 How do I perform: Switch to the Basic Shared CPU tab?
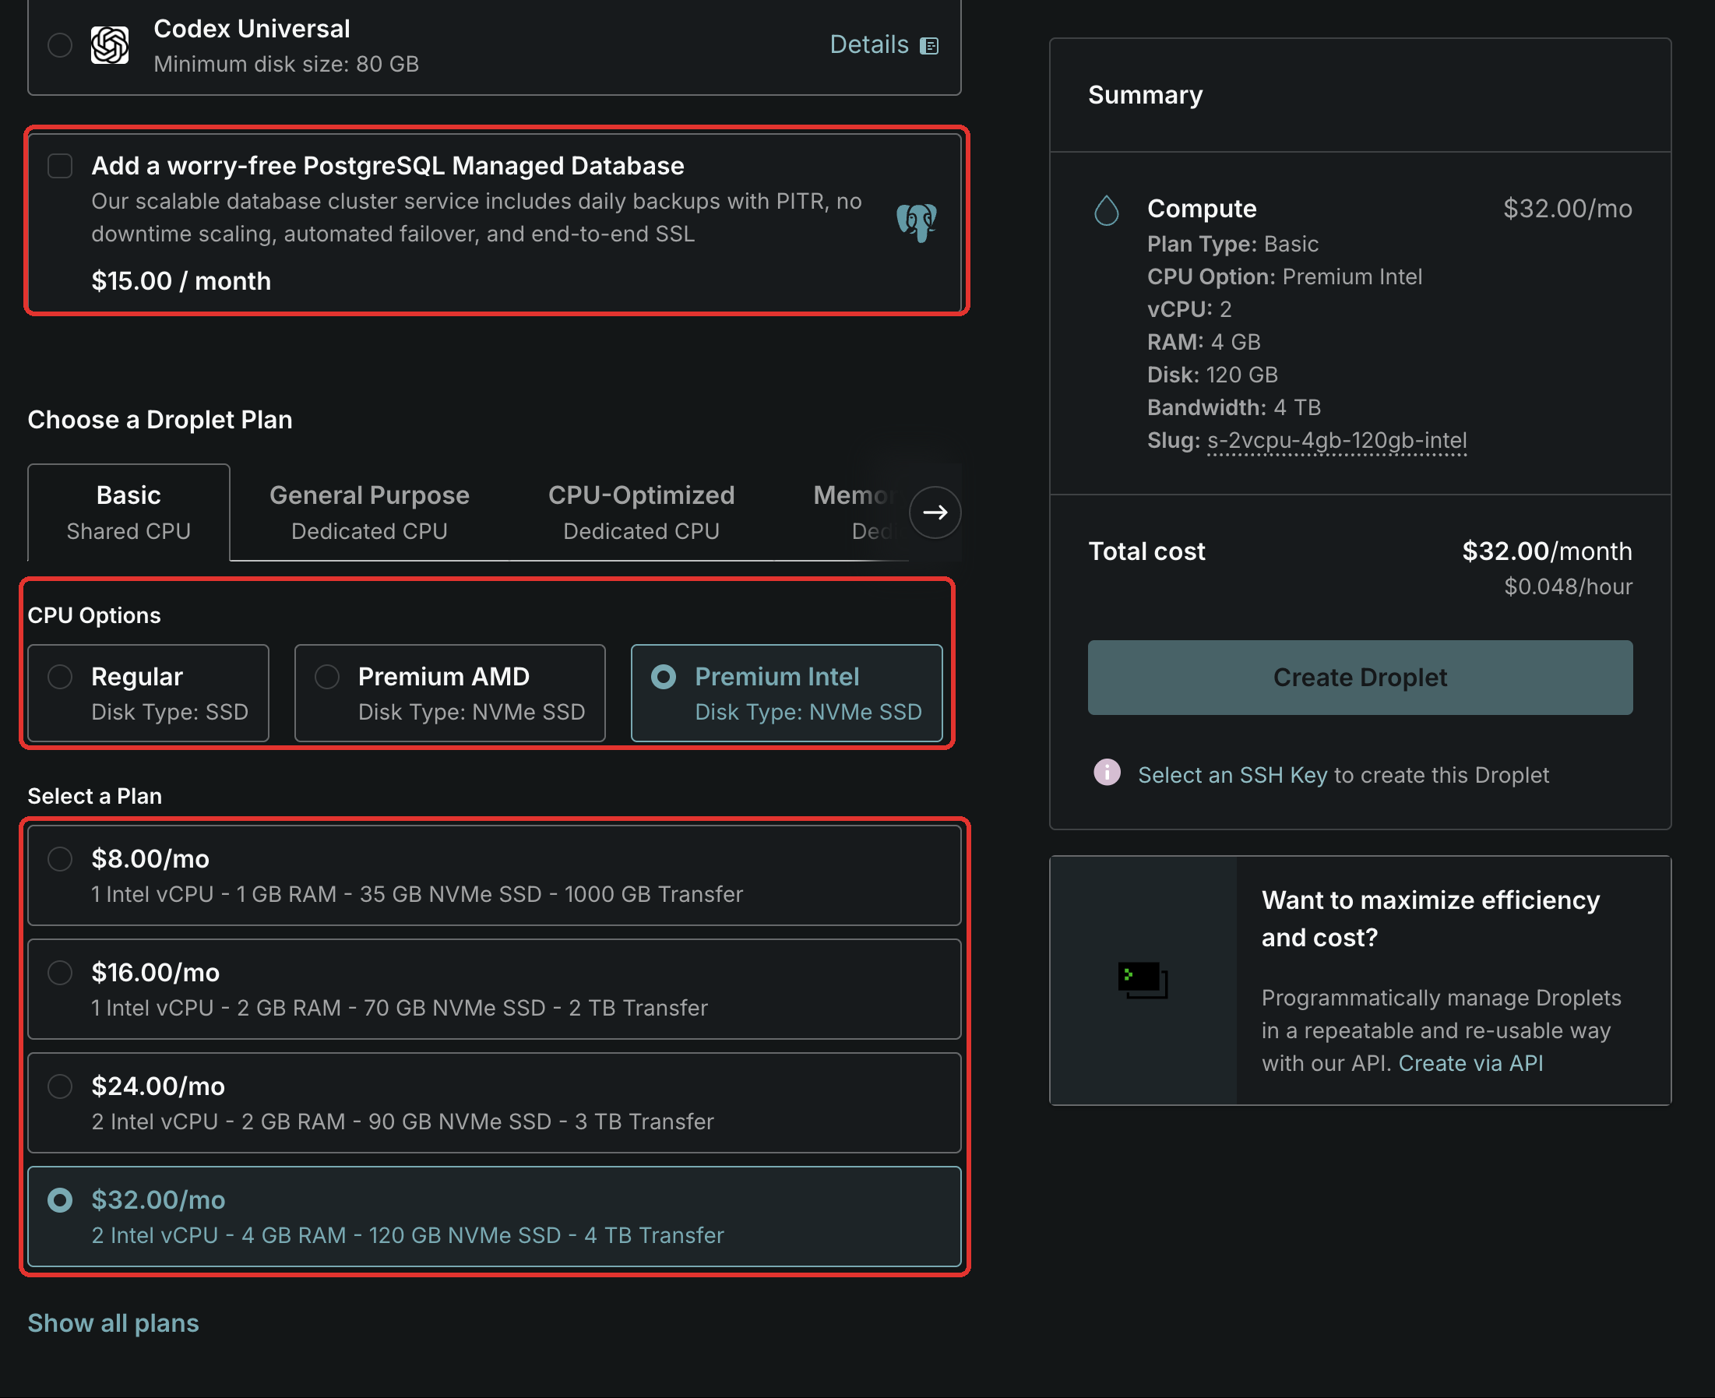pyautogui.click(x=129, y=512)
